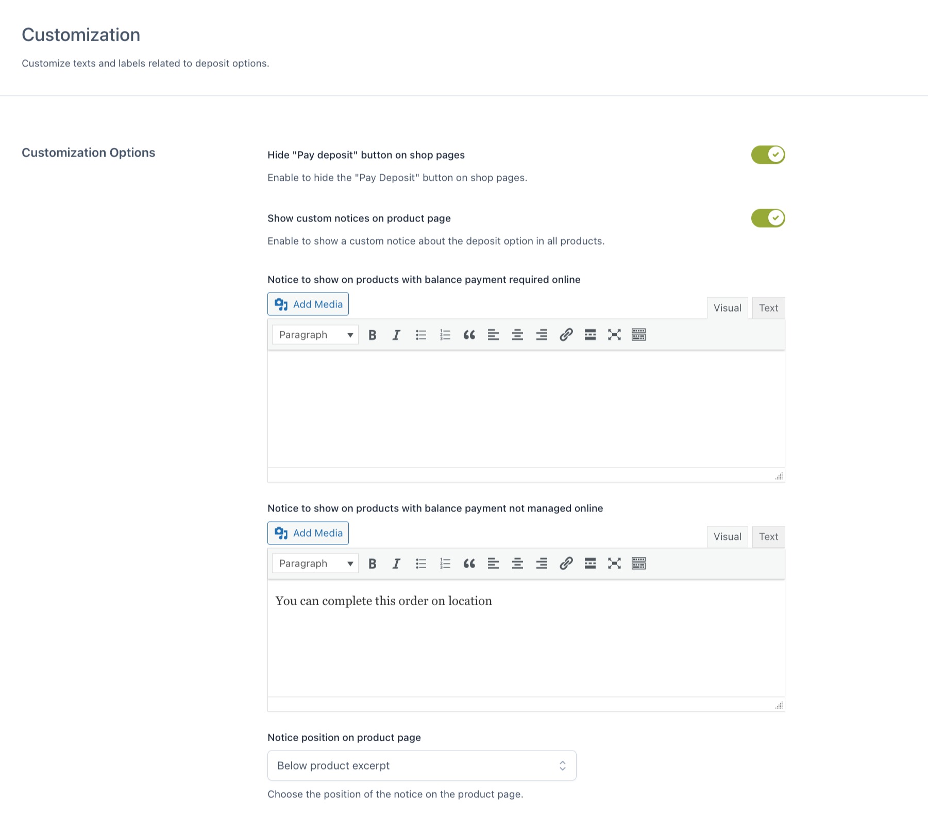
Task: Click Bold icon in first notice editor
Action: [x=372, y=335]
